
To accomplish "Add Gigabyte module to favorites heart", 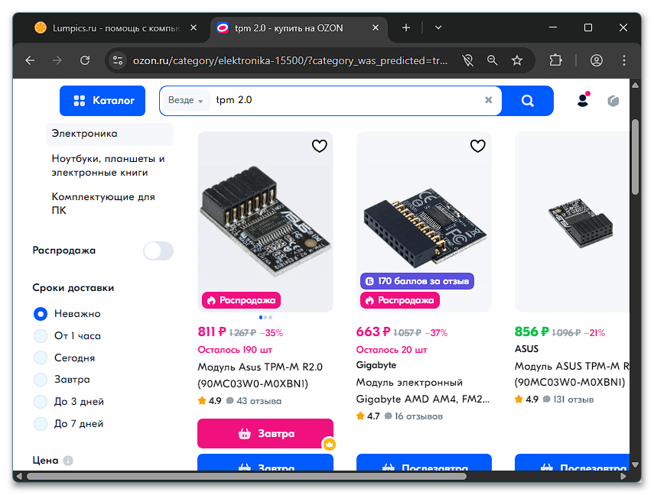I will pyautogui.click(x=478, y=146).
